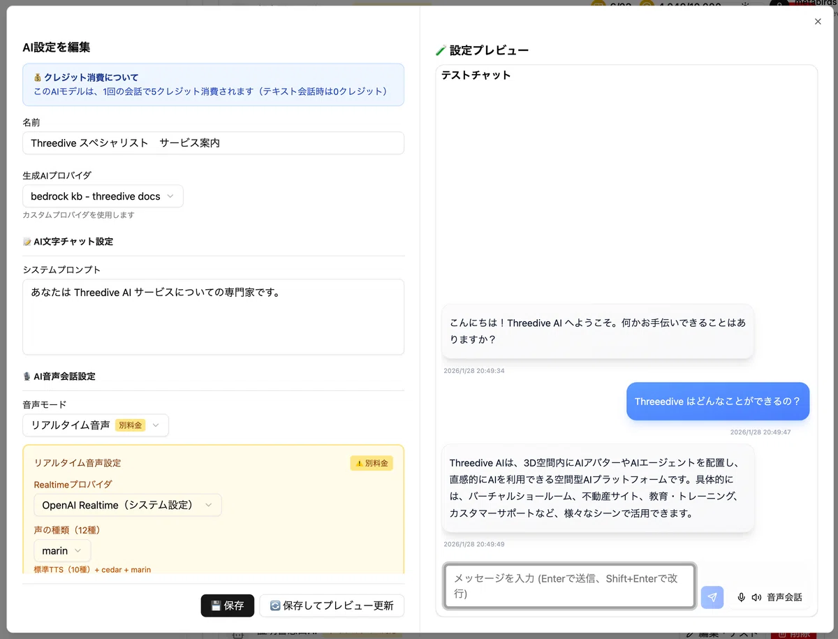
Task: Click the カスタムプロバイダを使用します hint text
Action: pos(78,215)
